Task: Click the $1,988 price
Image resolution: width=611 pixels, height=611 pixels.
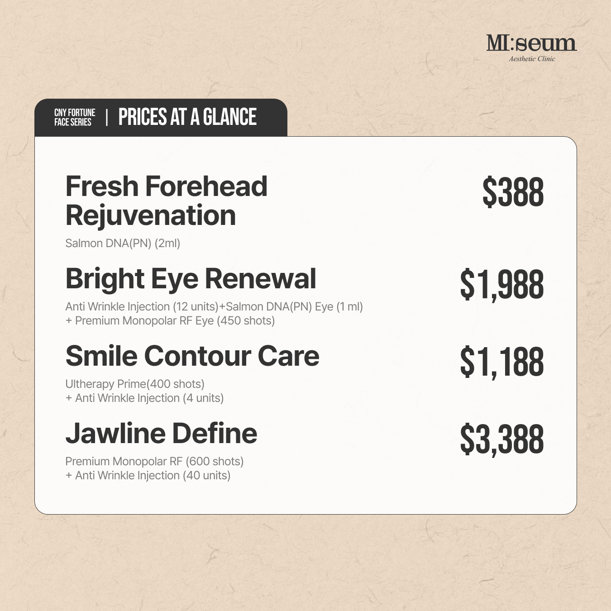Action: click(x=501, y=285)
